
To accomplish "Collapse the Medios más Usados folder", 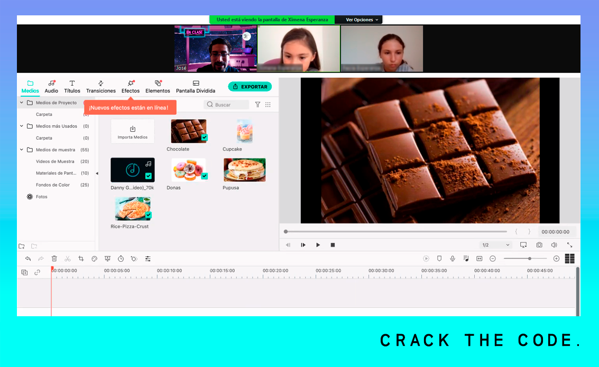I will click(x=22, y=126).
